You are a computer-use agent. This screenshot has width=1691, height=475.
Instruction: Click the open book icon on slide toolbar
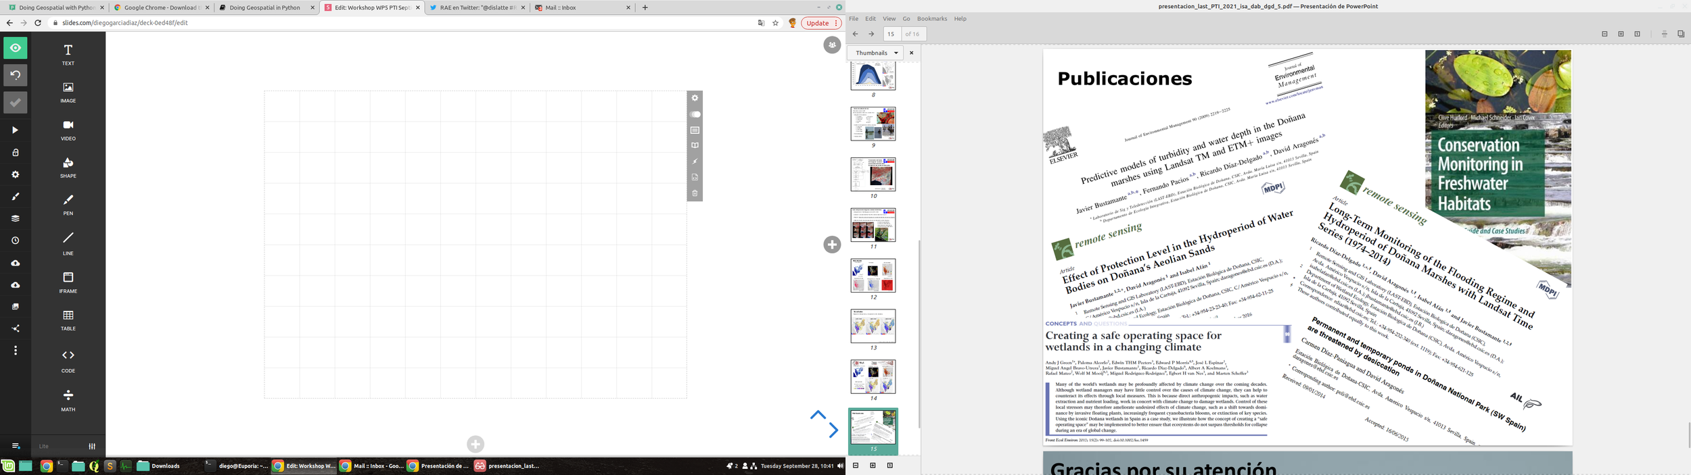(695, 145)
